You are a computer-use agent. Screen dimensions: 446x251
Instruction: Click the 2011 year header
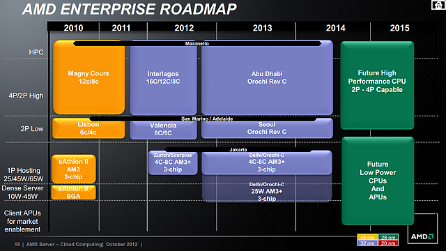coord(121,28)
